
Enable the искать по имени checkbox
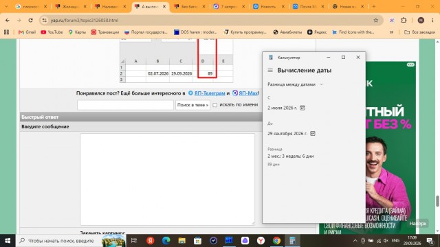pos(215,105)
